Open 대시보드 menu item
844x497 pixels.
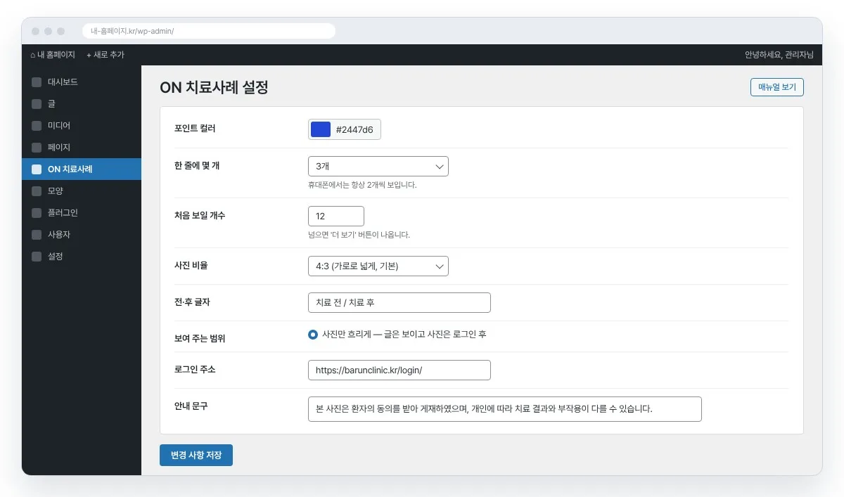pyautogui.click(x=82, y=82)
